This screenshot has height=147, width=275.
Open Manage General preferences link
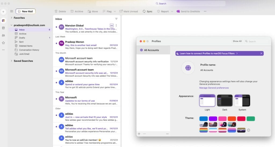214,88
